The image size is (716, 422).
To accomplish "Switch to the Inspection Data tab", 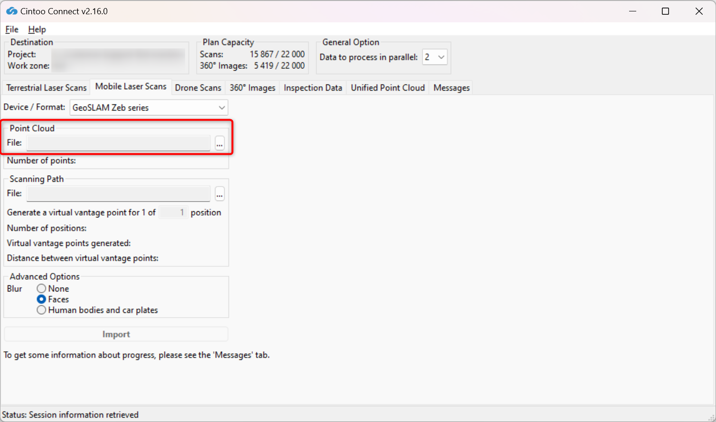I will pos(313,88).
